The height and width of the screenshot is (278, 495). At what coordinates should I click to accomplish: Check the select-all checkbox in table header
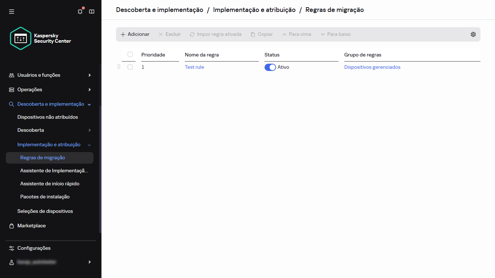click(130, 54)
